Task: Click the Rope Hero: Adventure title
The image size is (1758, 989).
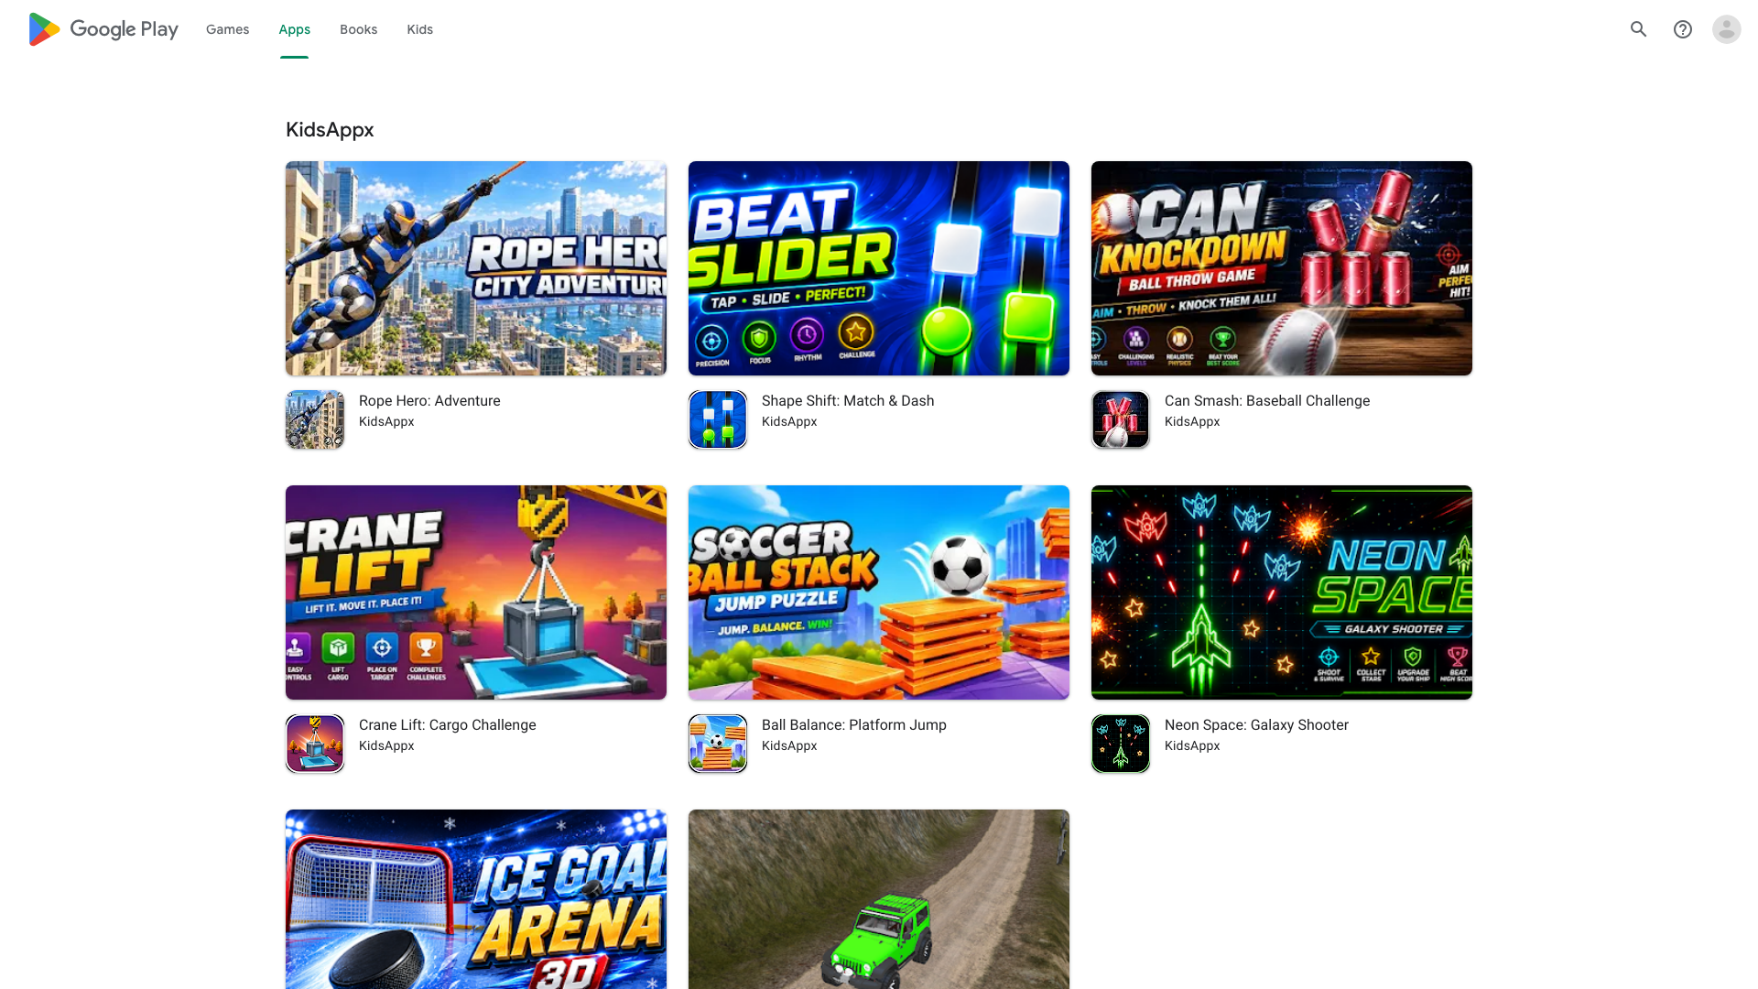Action: click(x=429, y=401)
